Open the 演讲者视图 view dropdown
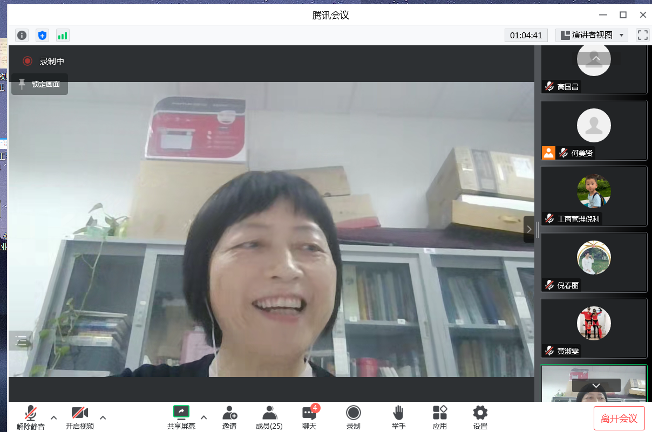The width and height of the screenshot is (652, 432). [x=592, y=35]
